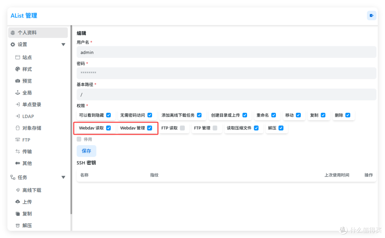Image resolution: width=385 pixels, height=238 pixels.
Task: Open 样式 settings page
Action: pos(27,69)
